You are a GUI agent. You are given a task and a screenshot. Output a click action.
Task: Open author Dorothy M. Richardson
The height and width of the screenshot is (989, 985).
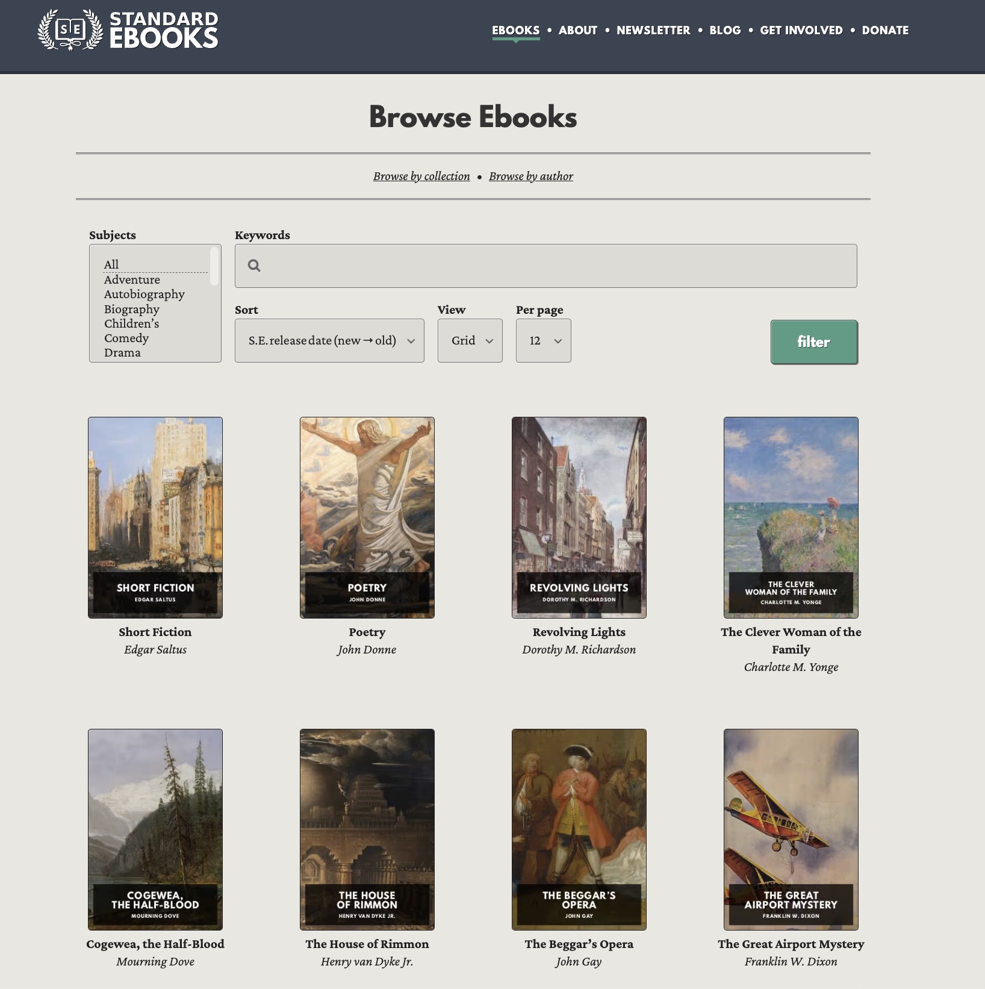click(x=579, y=649)
